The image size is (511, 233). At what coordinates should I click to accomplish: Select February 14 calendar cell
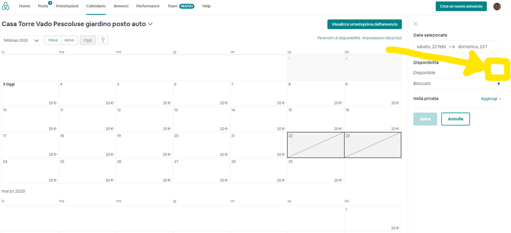(x=258, y=119)
